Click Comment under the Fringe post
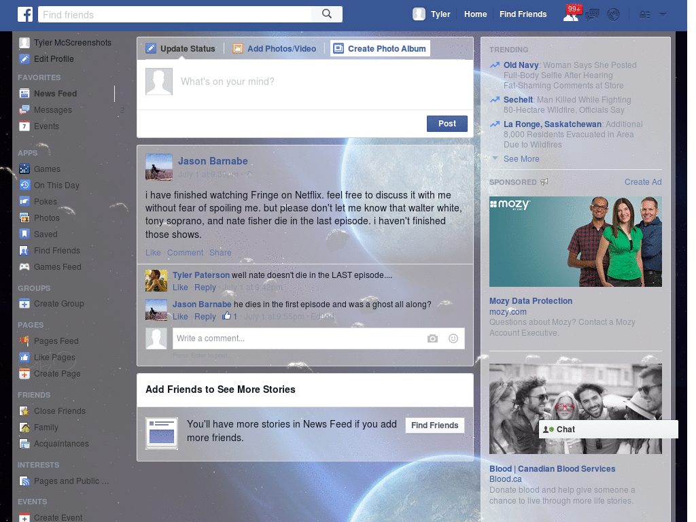This screenshot has height=522, width=696. coord(185,253)
